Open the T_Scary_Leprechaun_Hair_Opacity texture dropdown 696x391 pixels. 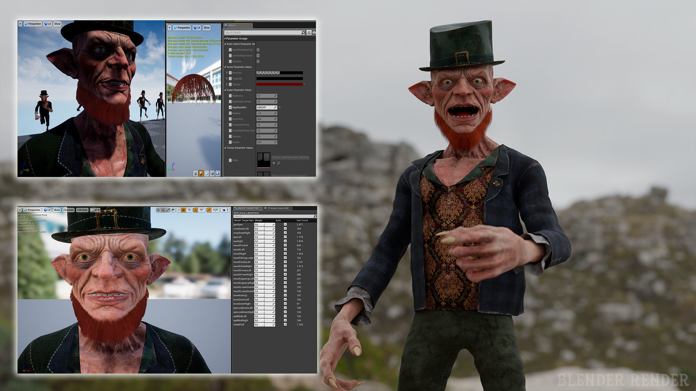point(290,157)
